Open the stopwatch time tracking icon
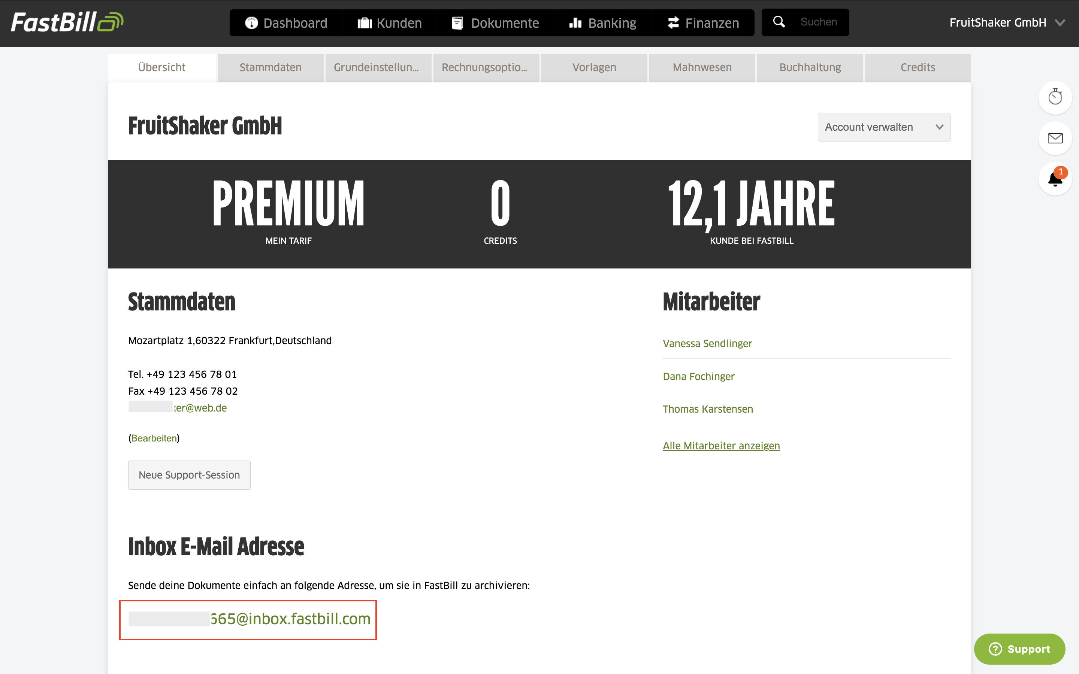Image resolution: width=1079 pixels, height=674 pixels. click(1055, 97)
